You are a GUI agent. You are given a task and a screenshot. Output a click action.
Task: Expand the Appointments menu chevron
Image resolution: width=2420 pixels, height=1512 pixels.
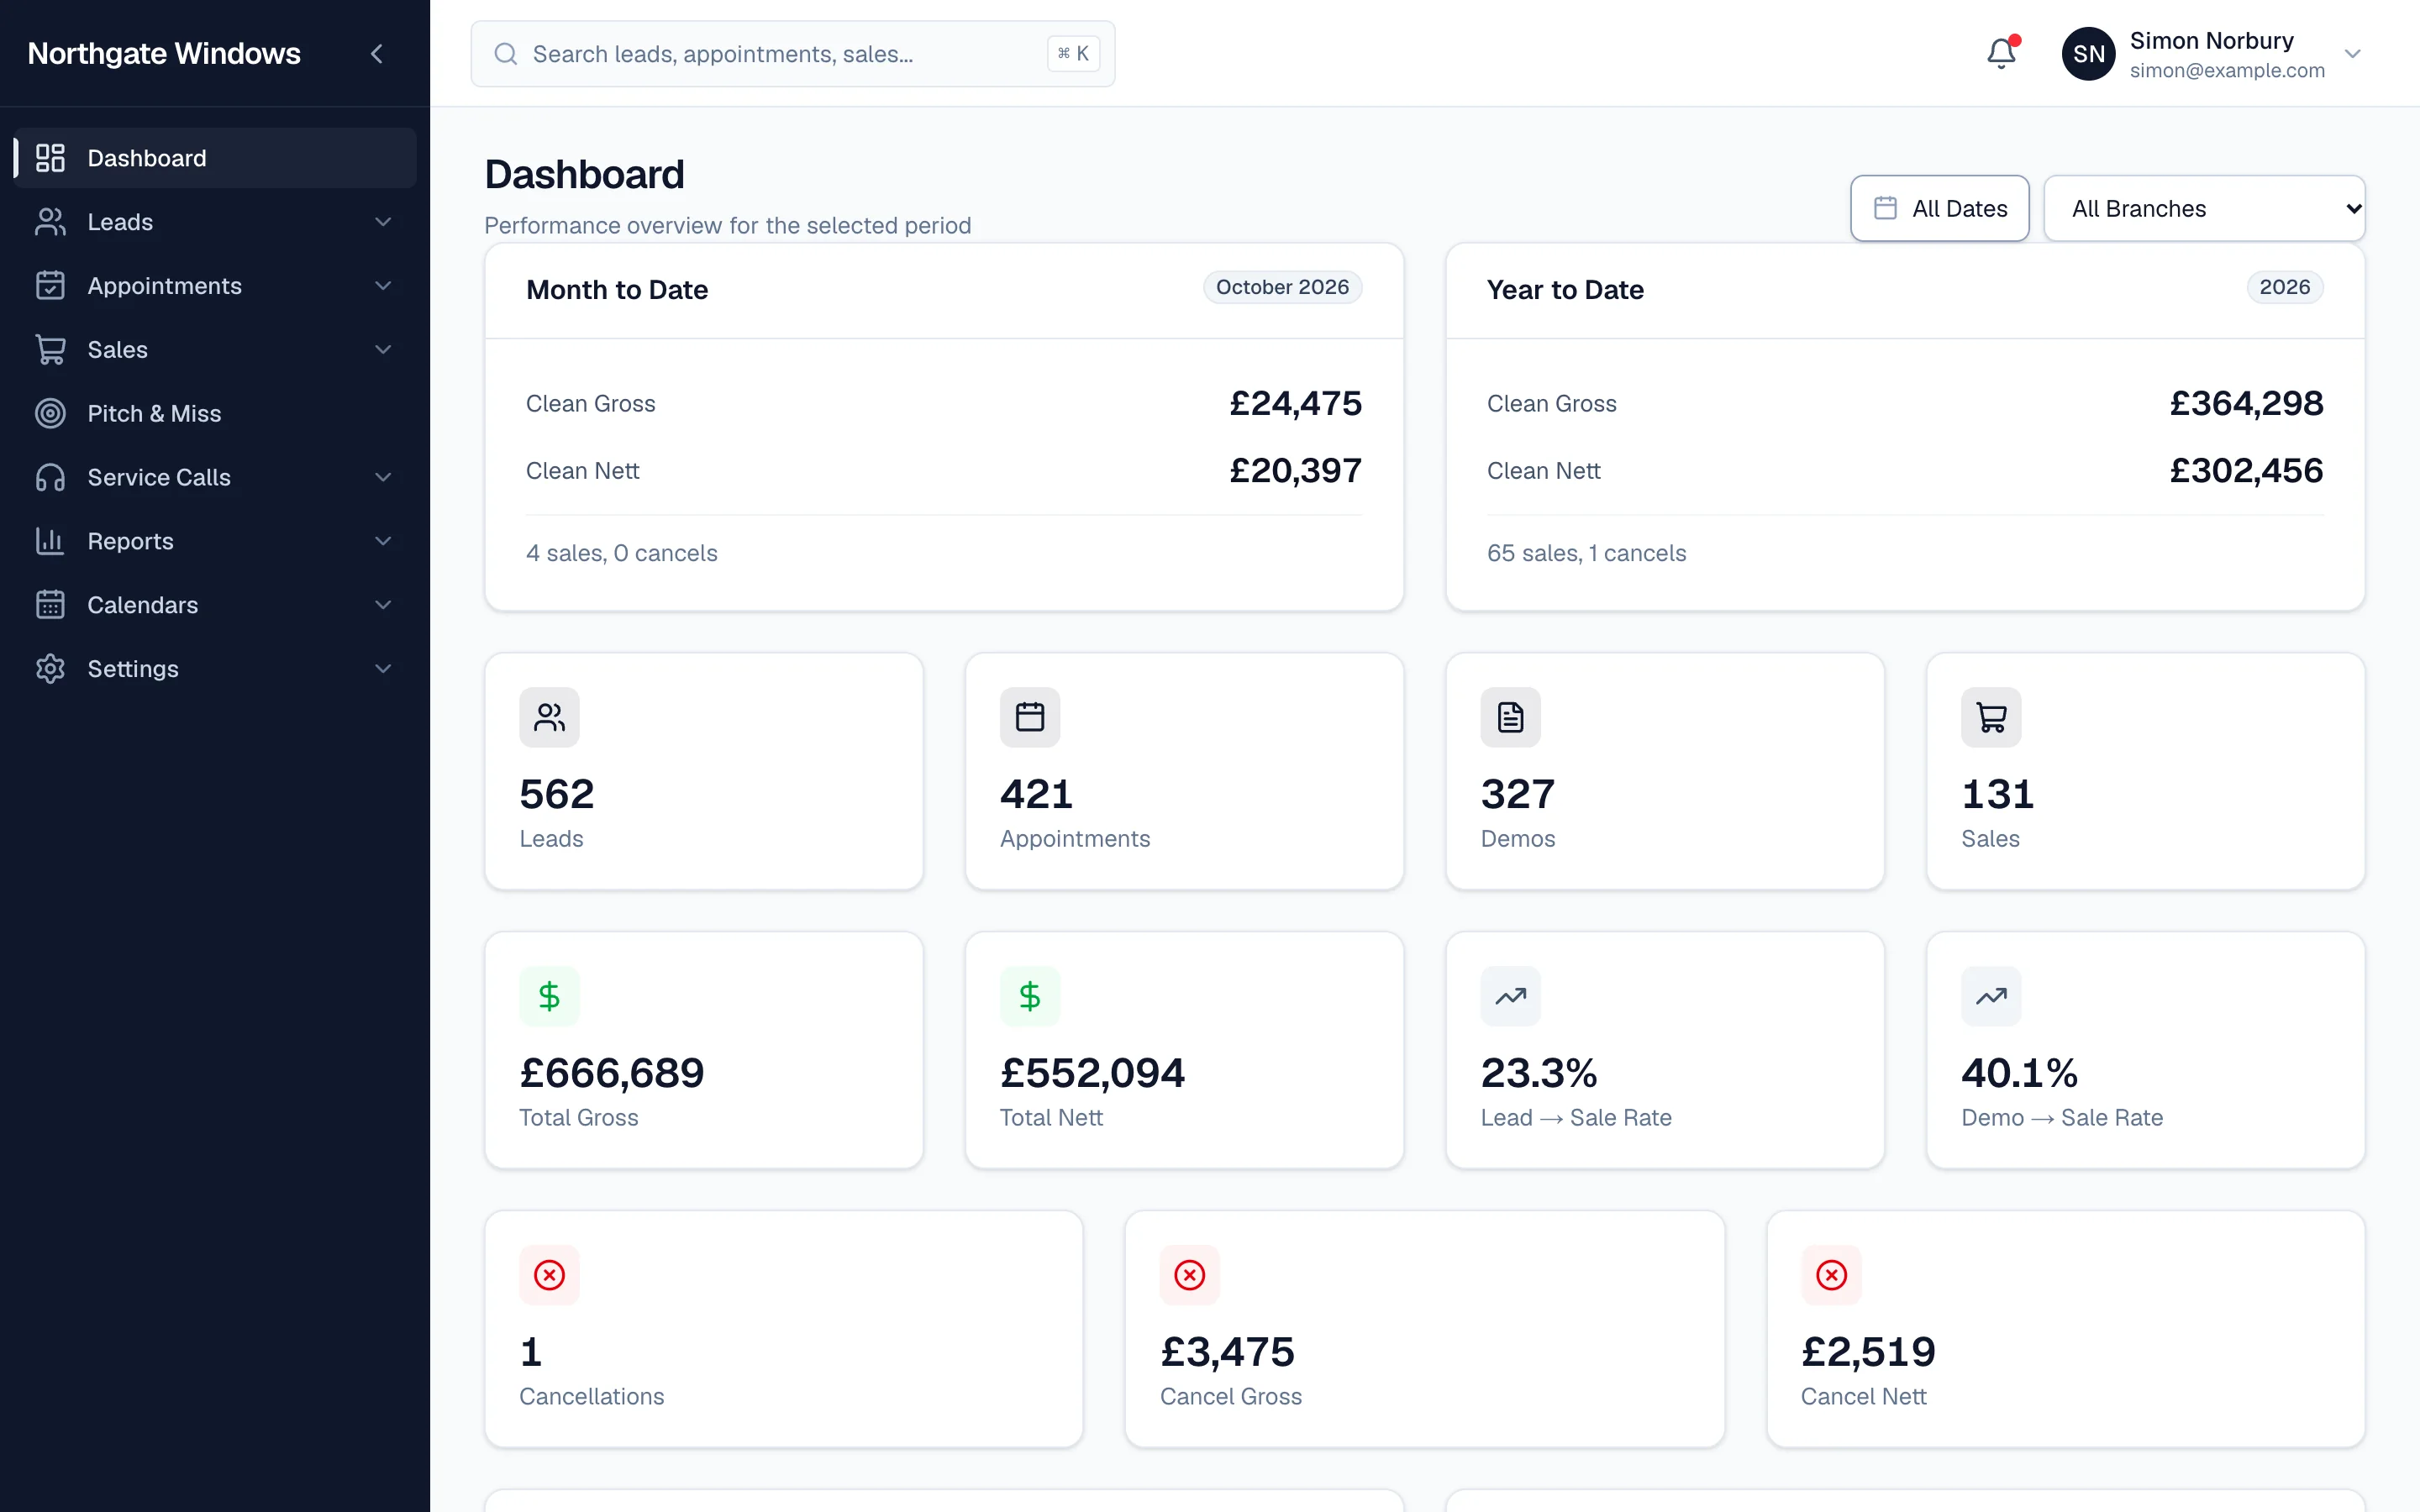click(x=383, y=286)
